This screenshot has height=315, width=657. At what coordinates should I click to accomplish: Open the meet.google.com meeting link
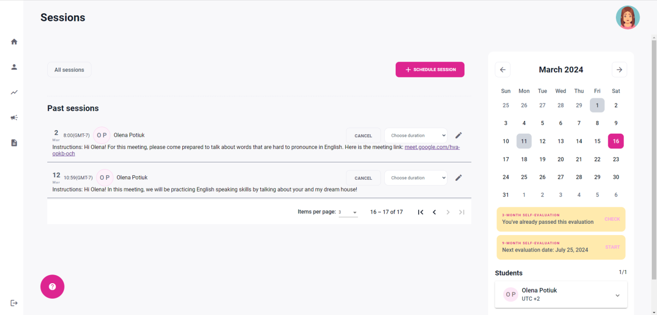click(431, 147)
